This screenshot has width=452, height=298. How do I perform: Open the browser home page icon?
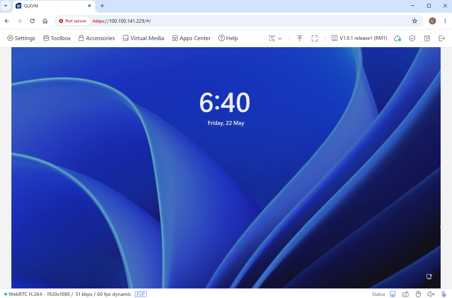click(45, 21)
